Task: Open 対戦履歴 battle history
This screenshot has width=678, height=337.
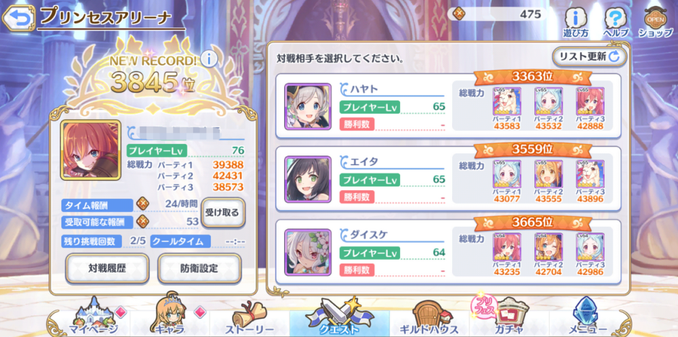Action: coord(107,268)
